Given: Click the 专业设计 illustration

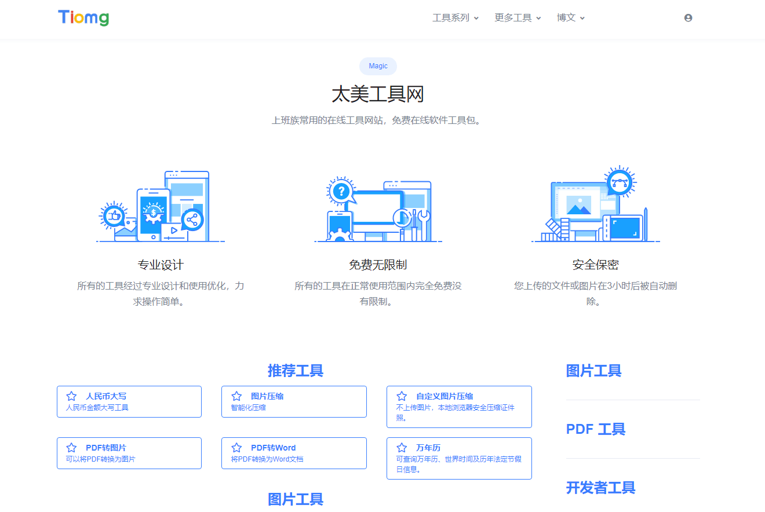Looking at the screenshot, I should click(x=161, y=206).
